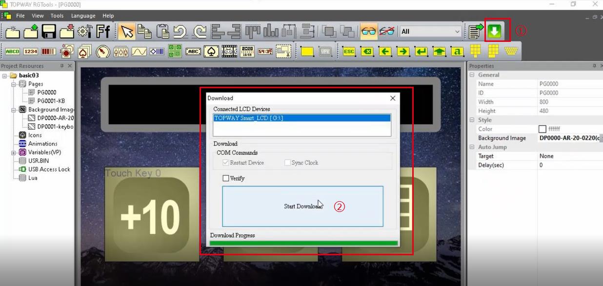This screenshot has height=286, width=603.
Task: Insert the 54:32 countdown timer element
Action: [265, 51]
